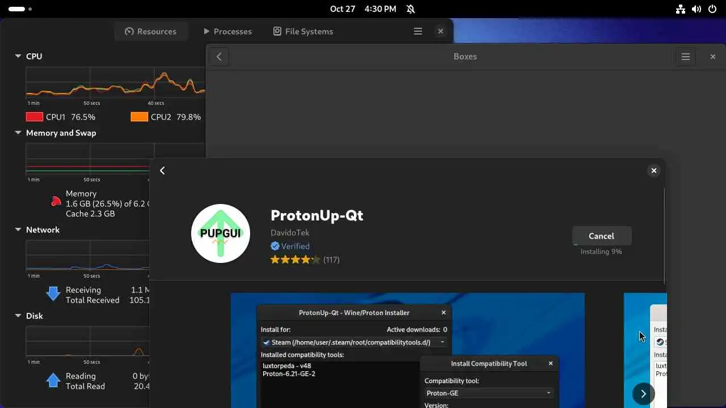Open the ProtonUp-Qt first screenshot thumbnail
This screenshot has width=726, height=408.
coord(407,350)
